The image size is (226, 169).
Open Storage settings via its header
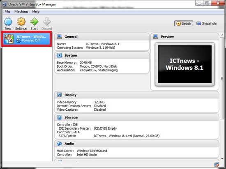pyautogui.click(x=71, y=117)
